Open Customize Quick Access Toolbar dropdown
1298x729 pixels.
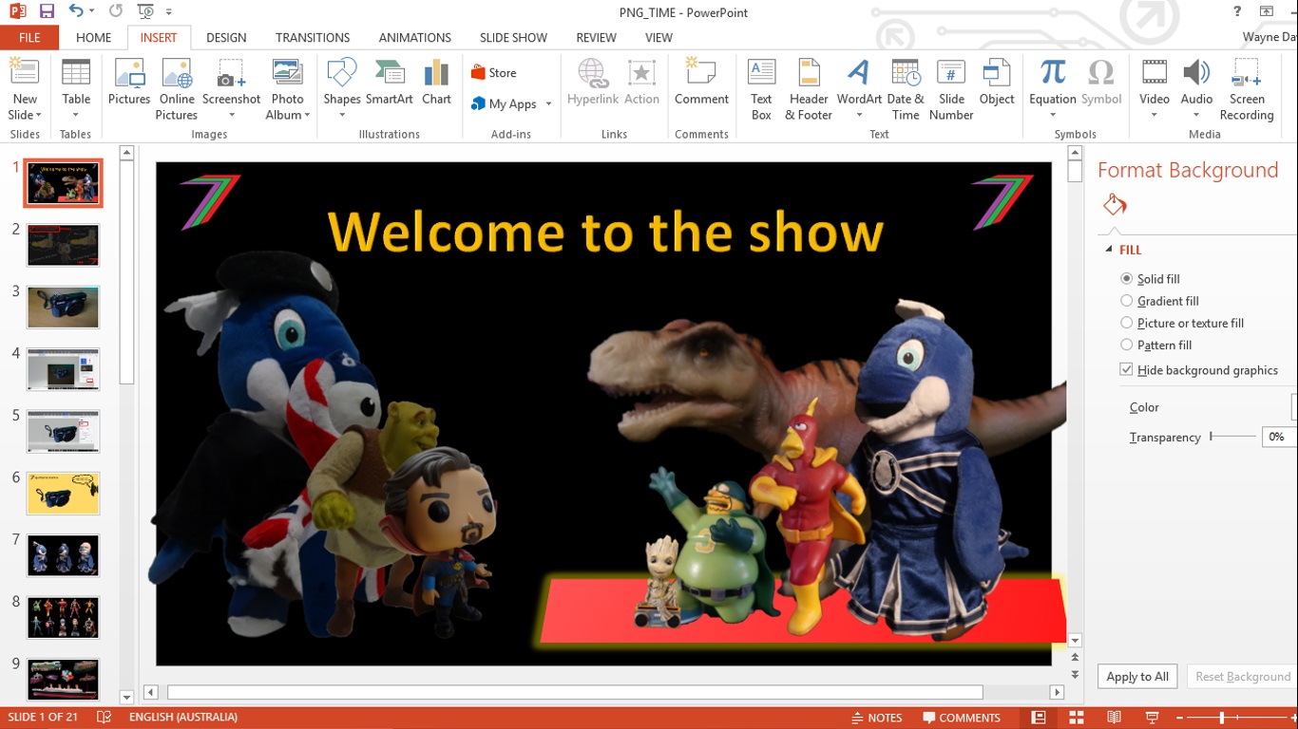coord(169,12)
